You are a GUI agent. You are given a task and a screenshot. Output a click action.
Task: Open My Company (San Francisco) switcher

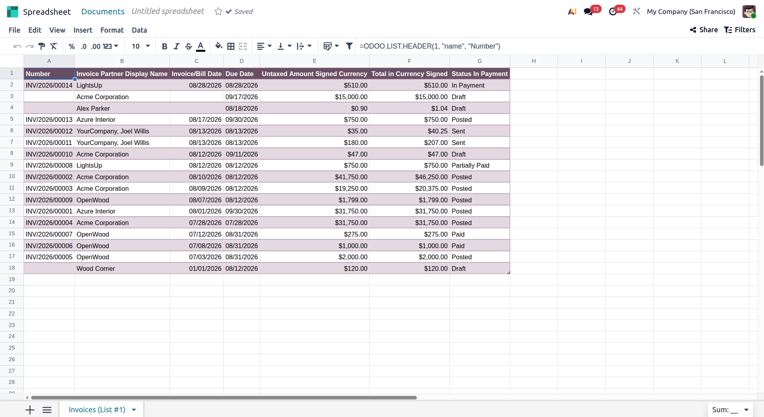click(691, 12)
